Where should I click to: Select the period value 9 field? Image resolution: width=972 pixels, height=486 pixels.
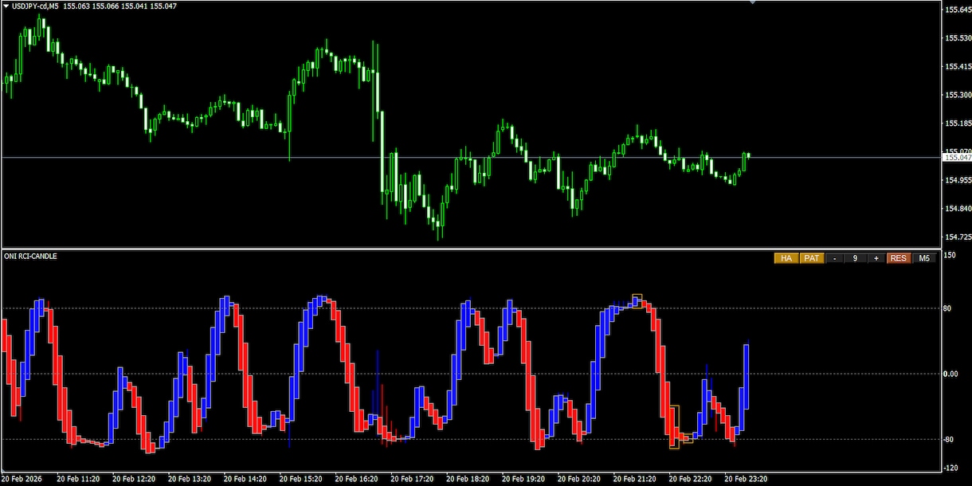point(855,258)
